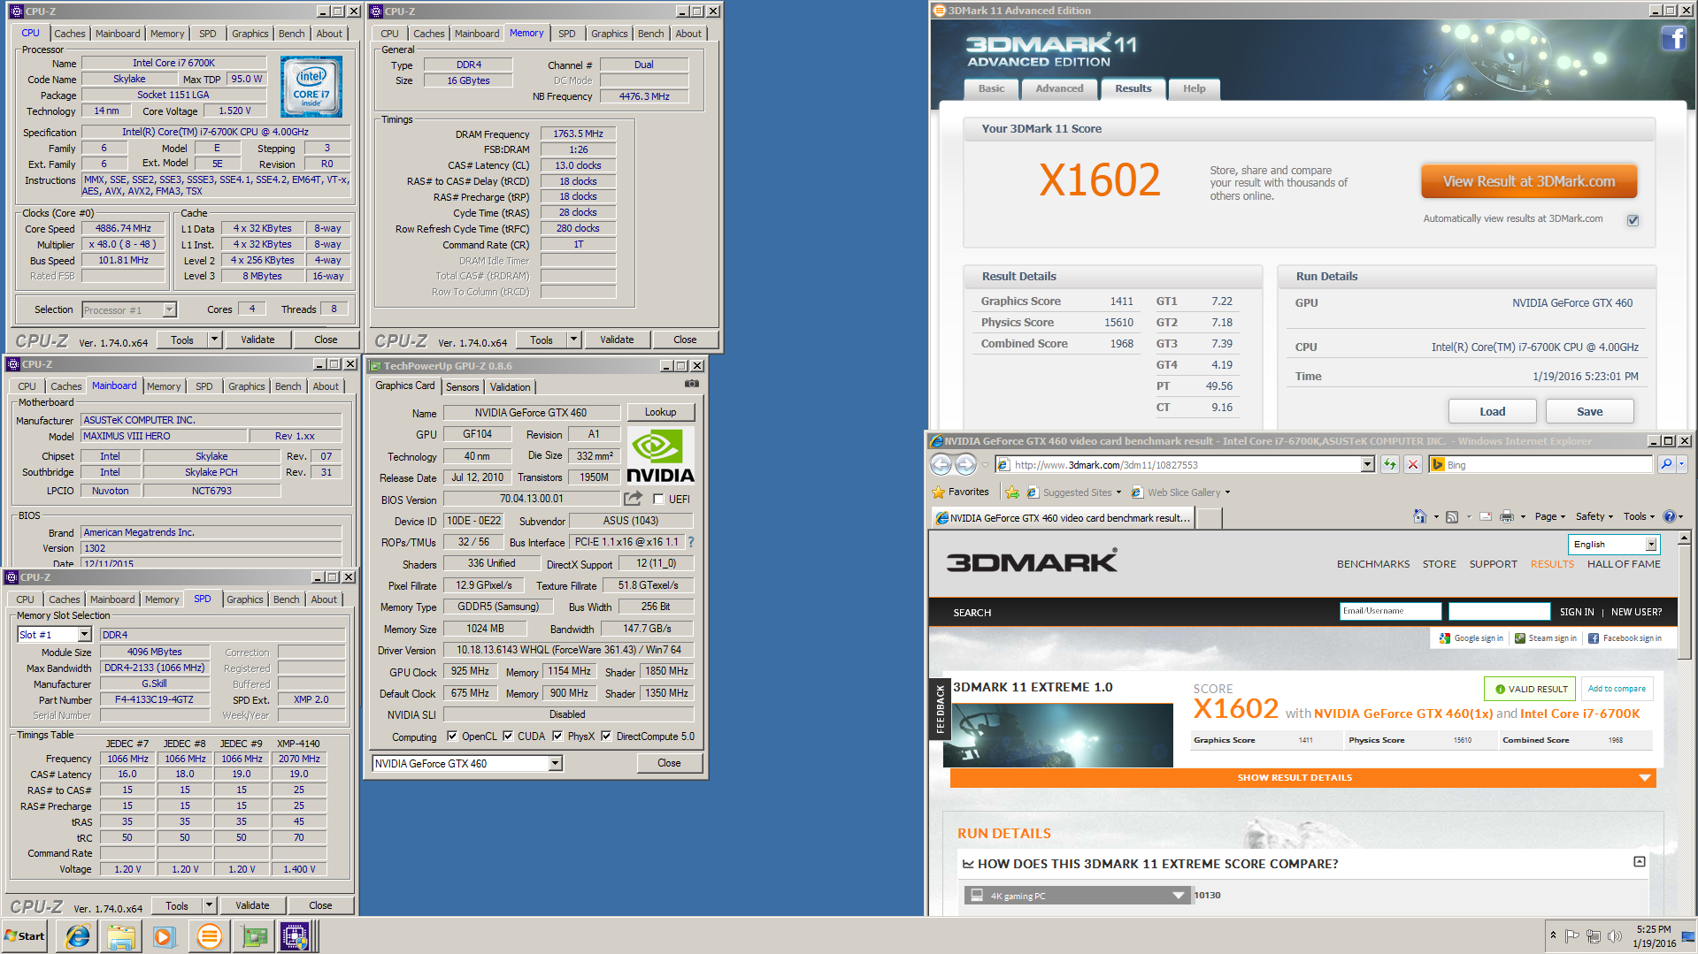This screenshot has width=1698, height=954.
Task: Click the RSS feeds icon in IE
Action: [1451, 516]
